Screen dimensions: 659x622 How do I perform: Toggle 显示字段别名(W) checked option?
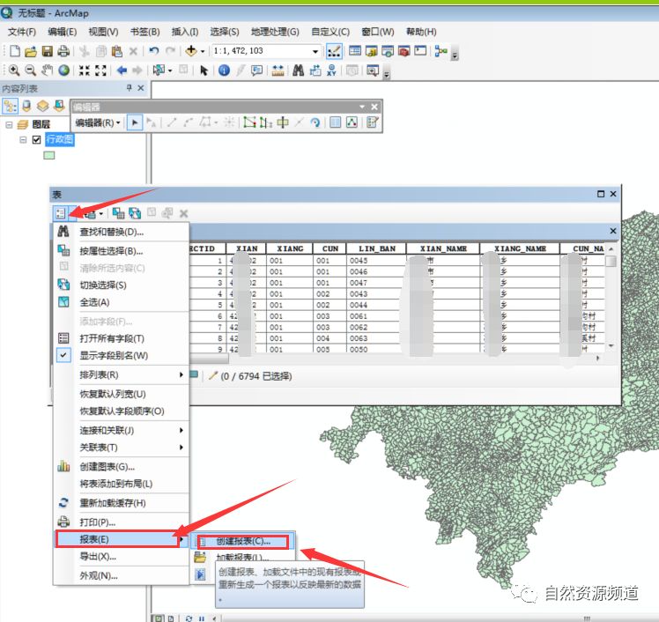(x=113, y=355)
